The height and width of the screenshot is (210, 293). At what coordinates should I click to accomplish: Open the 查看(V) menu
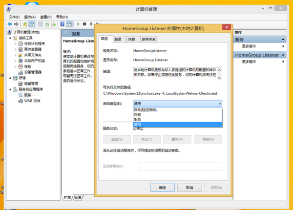(46, 17)
